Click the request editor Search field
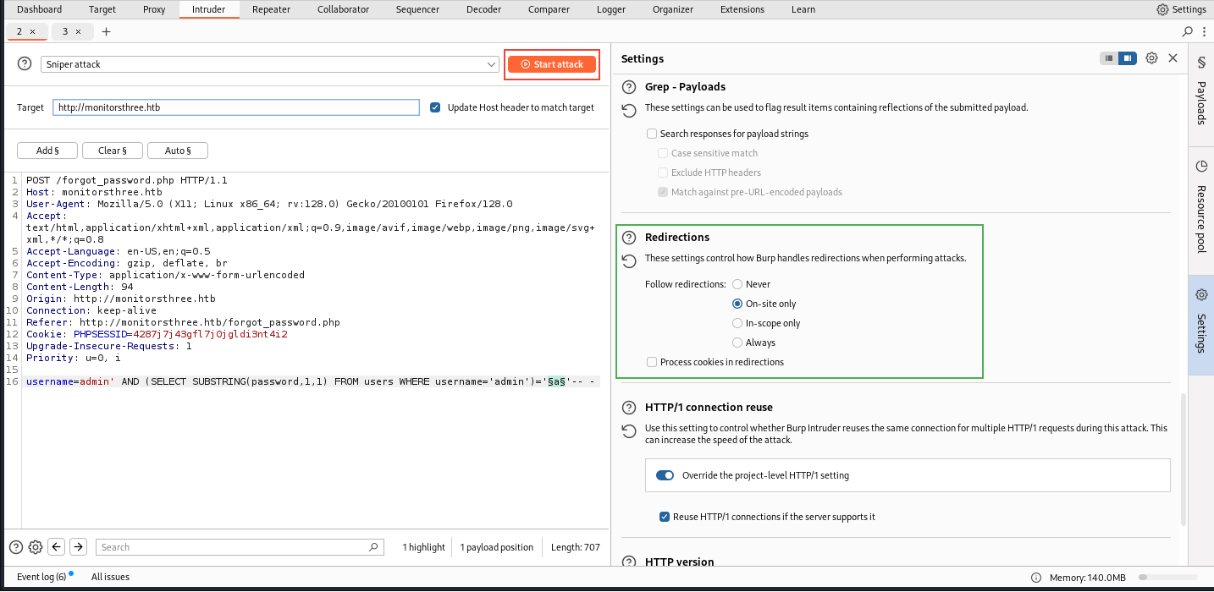The image size is (1214, 592). click(240, 547)
